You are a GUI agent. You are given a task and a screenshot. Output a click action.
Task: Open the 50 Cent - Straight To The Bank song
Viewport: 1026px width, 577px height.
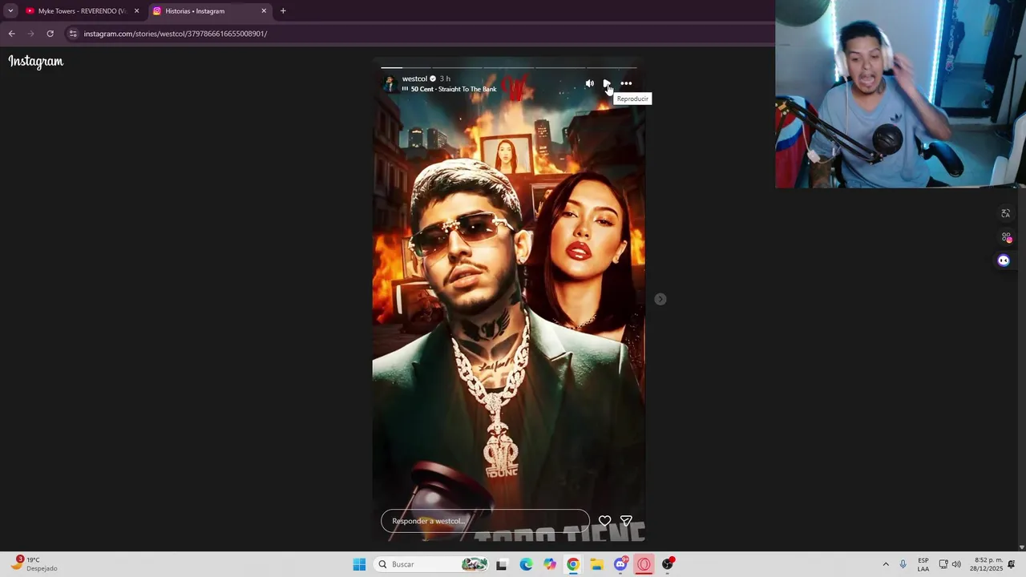pyautogui.click(x=453, y=89)
